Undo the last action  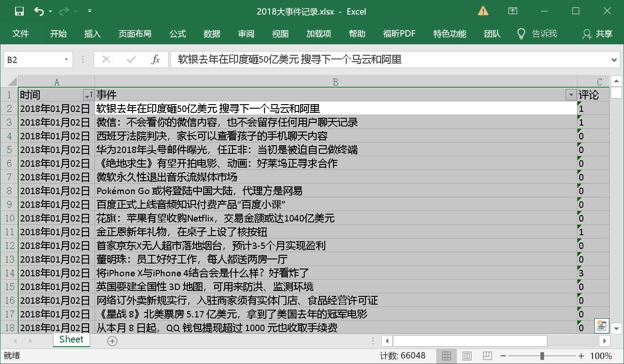pyautogui.click(x=39, y=11)
